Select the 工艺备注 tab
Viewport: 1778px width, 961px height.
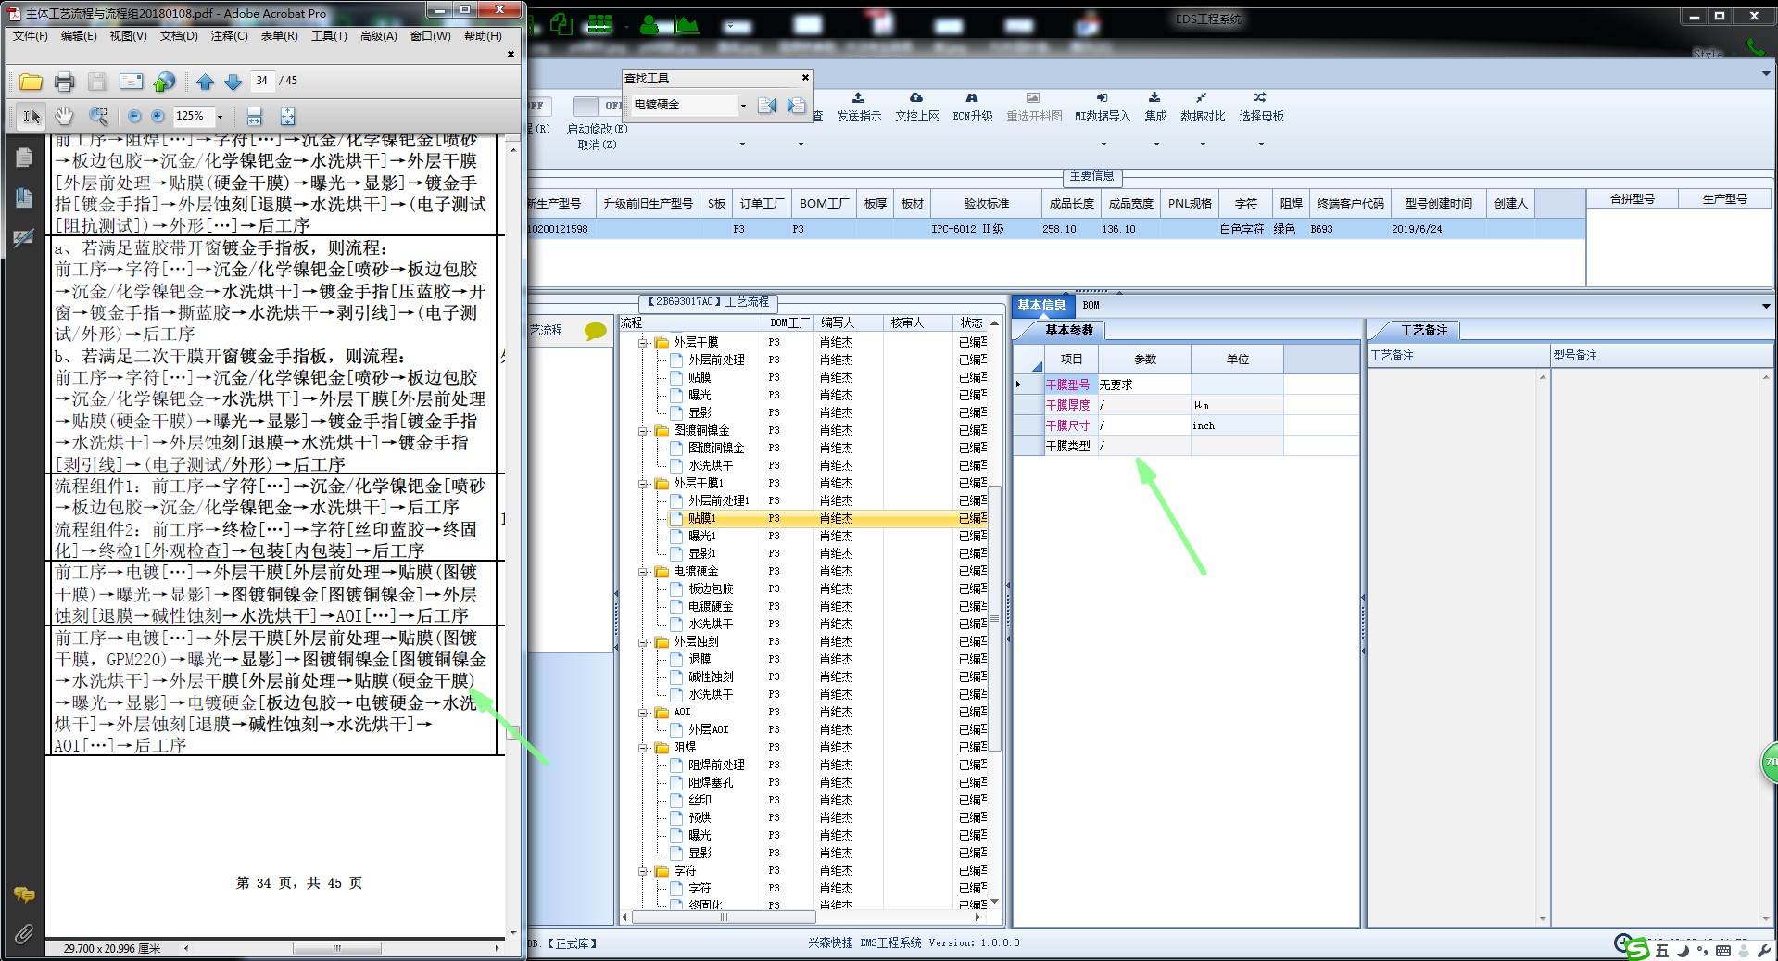click(1423, 330)
